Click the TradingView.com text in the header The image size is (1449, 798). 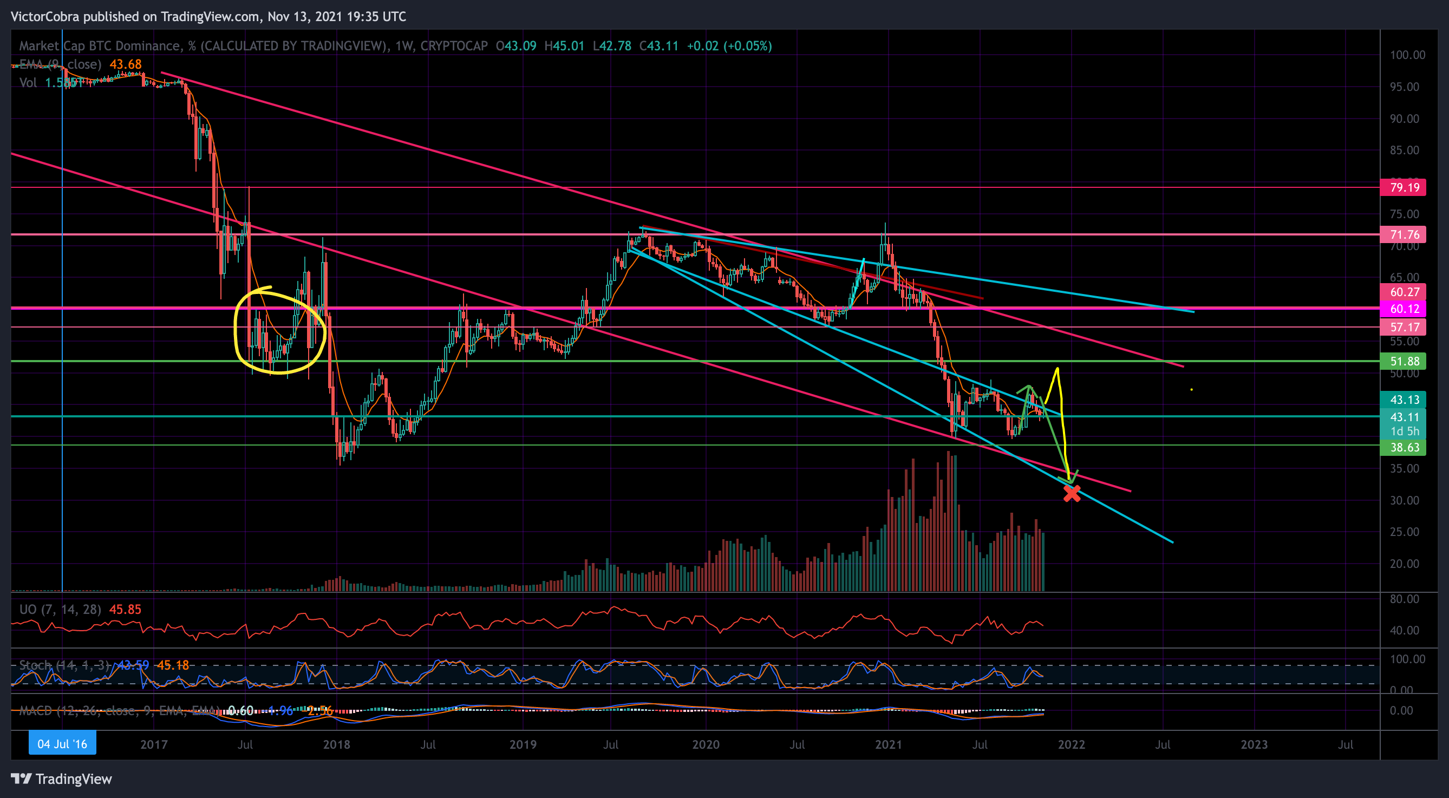[211, 17]
